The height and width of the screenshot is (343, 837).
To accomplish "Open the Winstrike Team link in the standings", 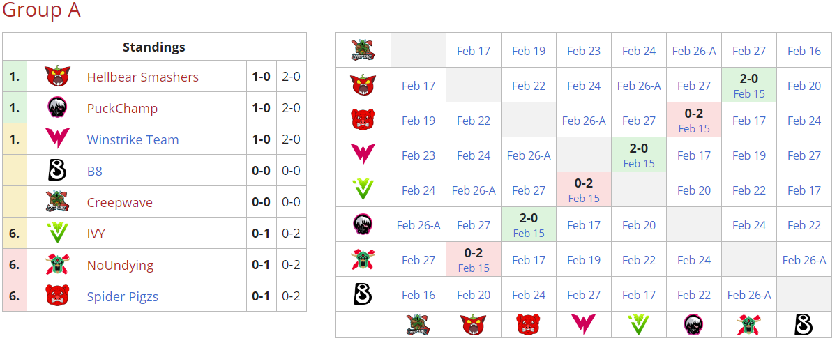I will click(x=133, y=139).
